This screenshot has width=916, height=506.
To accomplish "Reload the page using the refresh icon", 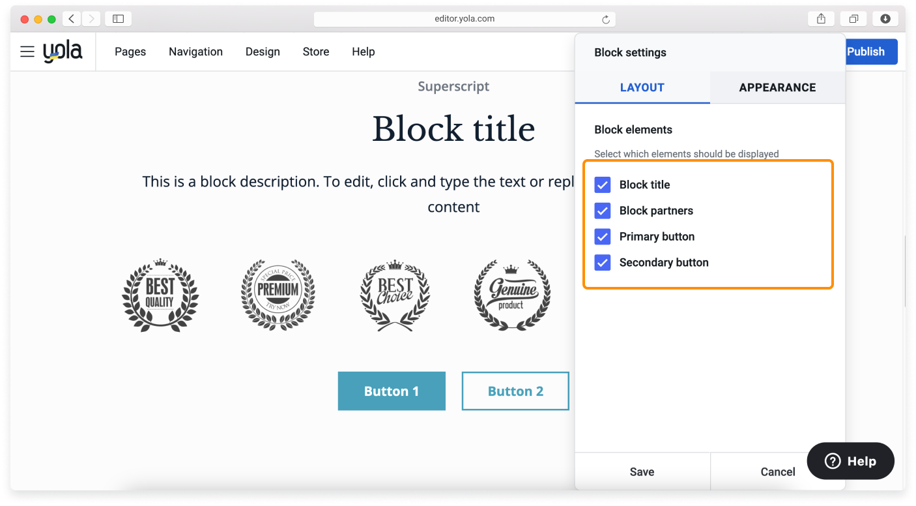I will click(x=607, y=18).
